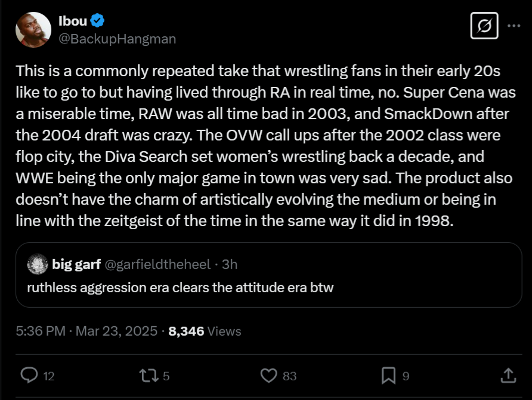Click the @garfieldtheheel handle

pos(158,264)
